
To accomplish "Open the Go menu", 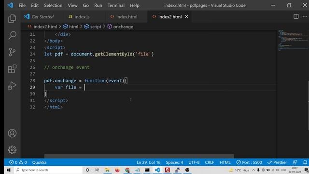I will click(86, 5).
